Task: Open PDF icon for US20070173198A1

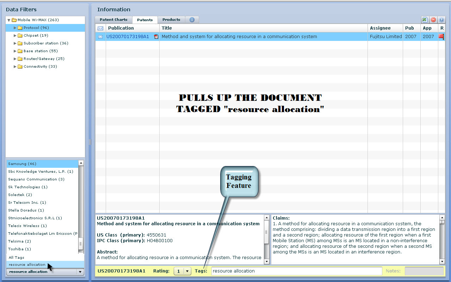Action: (156, 37)
